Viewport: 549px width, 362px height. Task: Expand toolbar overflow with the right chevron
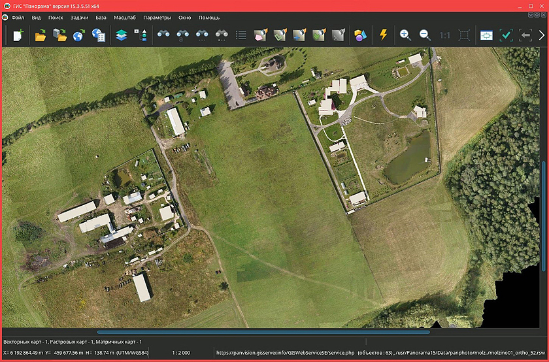pos(541,35)
